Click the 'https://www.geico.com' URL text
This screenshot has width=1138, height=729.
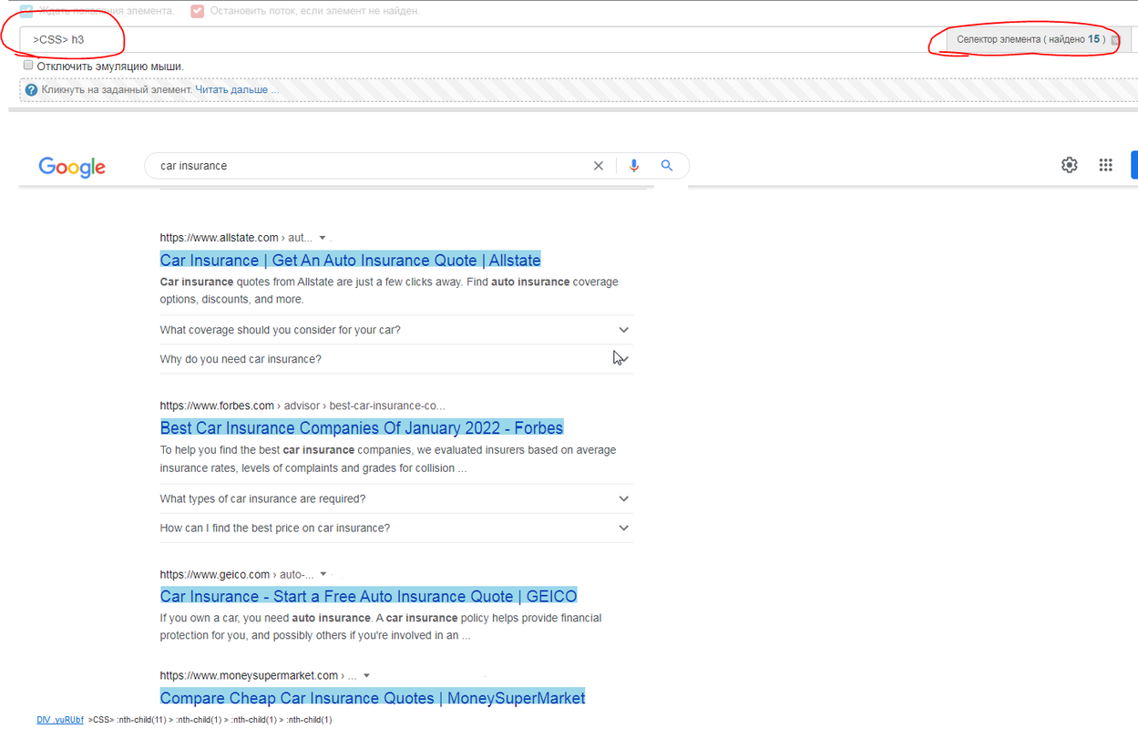(215, 575)
